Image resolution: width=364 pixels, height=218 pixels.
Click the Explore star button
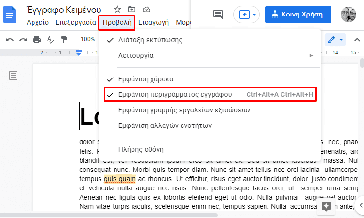(326, 206)
